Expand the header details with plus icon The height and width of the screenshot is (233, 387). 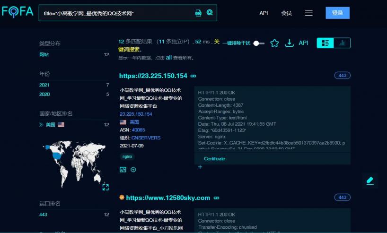[200, 167]
